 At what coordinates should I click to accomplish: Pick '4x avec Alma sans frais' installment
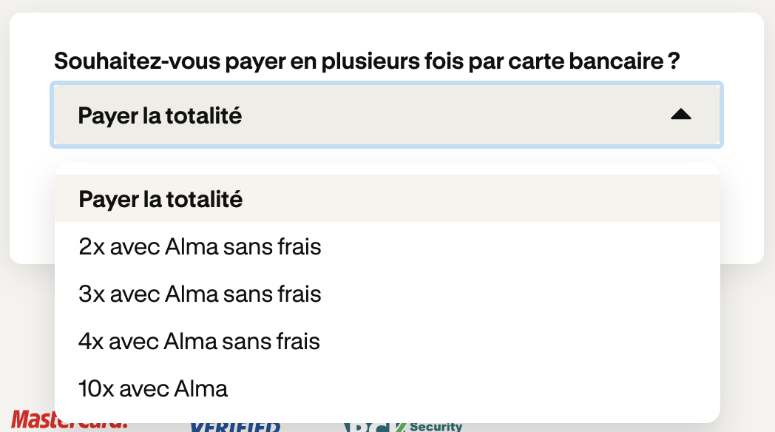pos(387,341)
